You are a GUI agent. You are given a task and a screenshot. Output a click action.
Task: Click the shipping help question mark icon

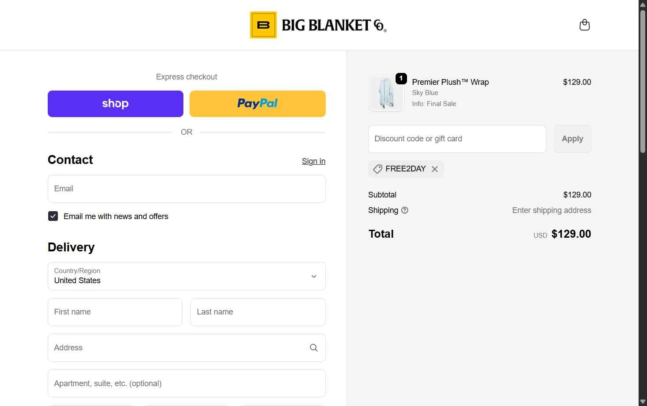pyautogui.click(x=405, y=210)
